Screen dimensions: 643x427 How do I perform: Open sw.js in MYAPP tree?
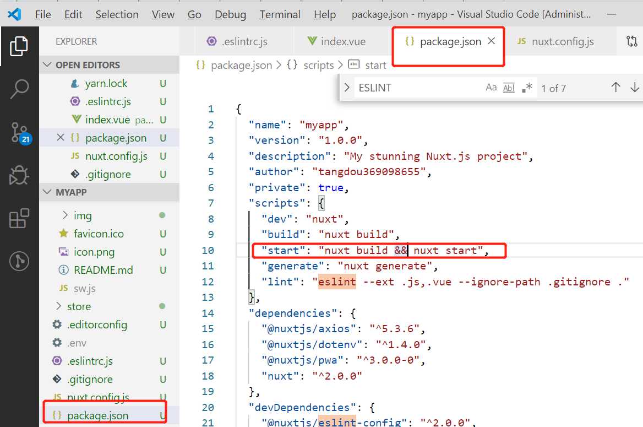(x=84, y=288)
